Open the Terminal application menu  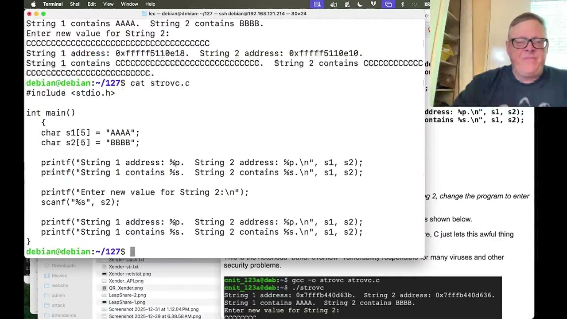click(x=53, y=4)
